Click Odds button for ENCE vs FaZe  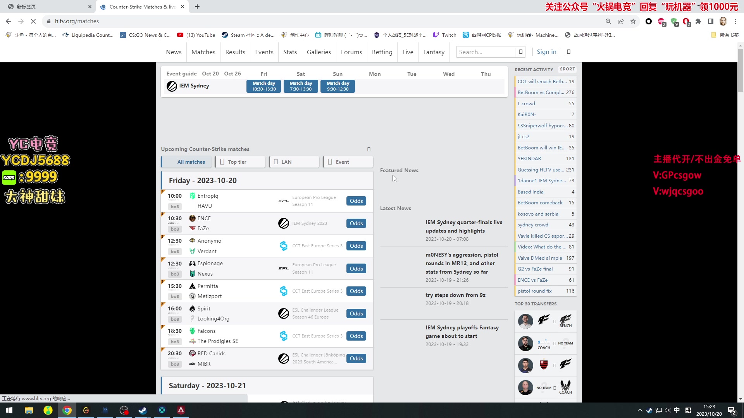(356, 223)
